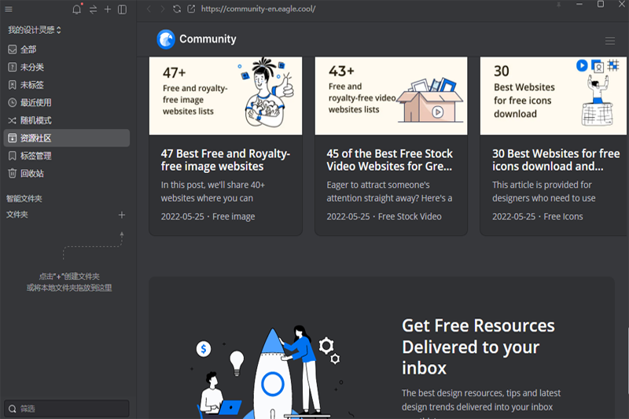Open 随机模式 shuffle mode
Screen dimensions: 629x419
35,120
